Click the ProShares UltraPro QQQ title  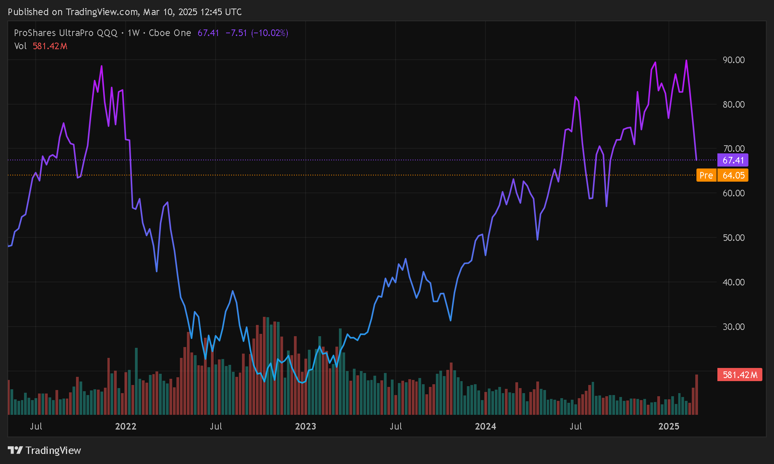(66, 33)
